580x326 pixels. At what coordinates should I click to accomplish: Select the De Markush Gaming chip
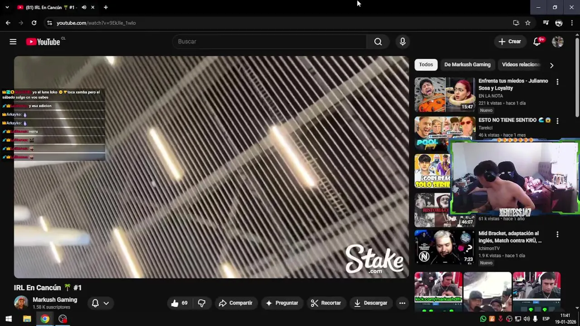(467, 65)
